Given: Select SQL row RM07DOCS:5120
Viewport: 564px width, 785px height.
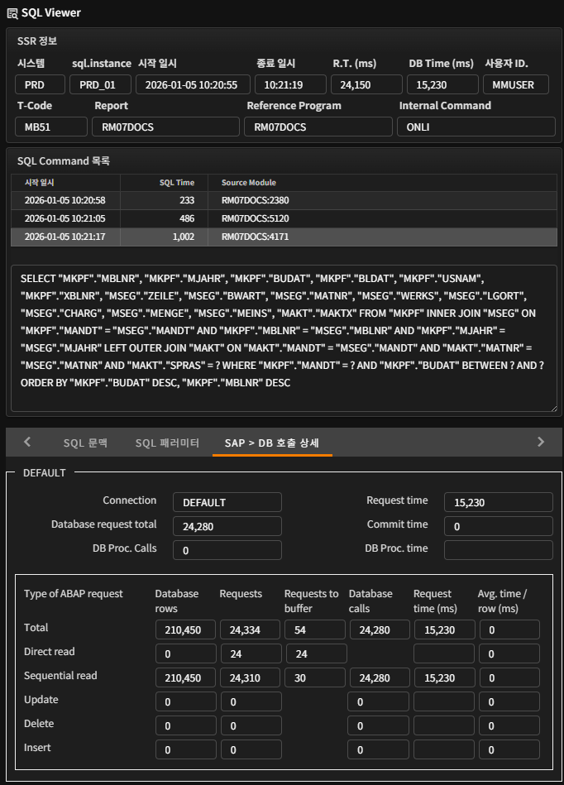Looking at the screenshot, I should click(284, 218).
